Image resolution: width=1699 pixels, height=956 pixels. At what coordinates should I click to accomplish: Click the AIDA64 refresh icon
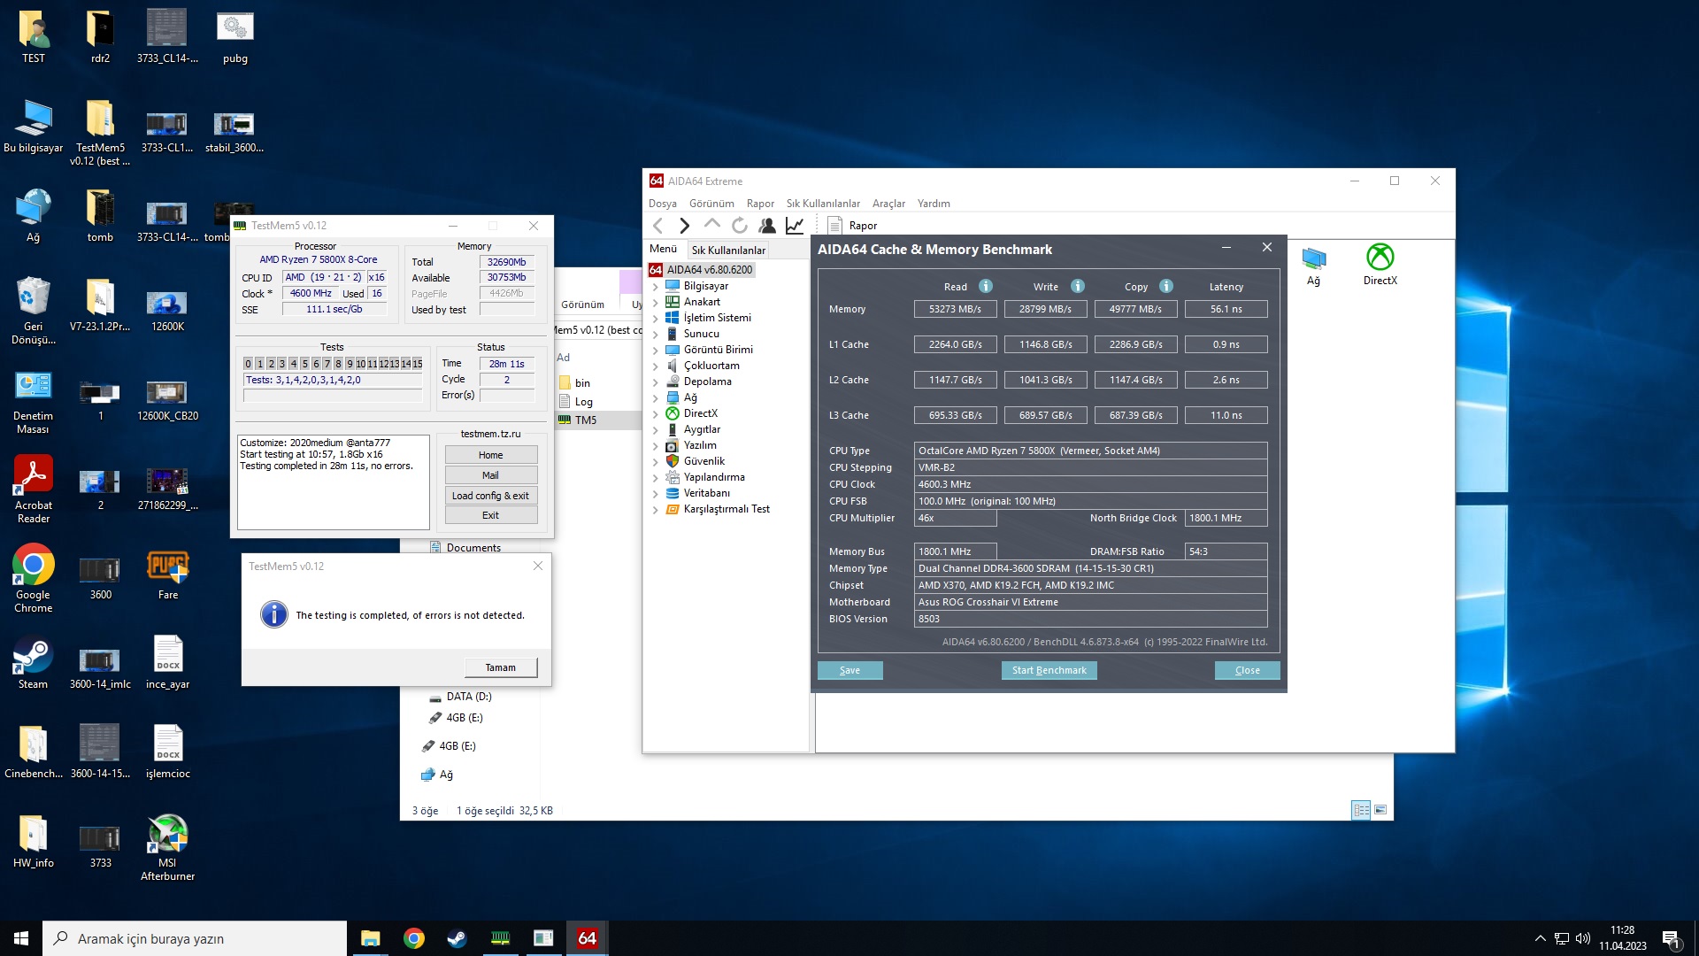(x=740, y=226)
